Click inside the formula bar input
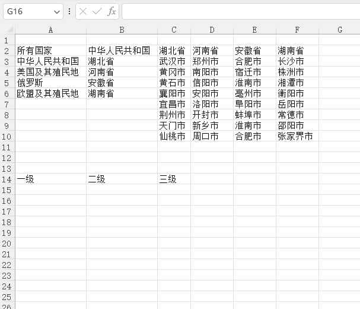This screenshot has width=360, height=309. click(x=241, y=11)
